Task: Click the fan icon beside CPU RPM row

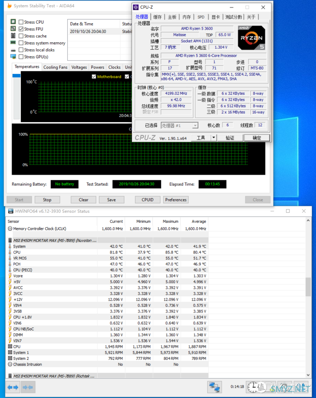Action: point(10,346)
